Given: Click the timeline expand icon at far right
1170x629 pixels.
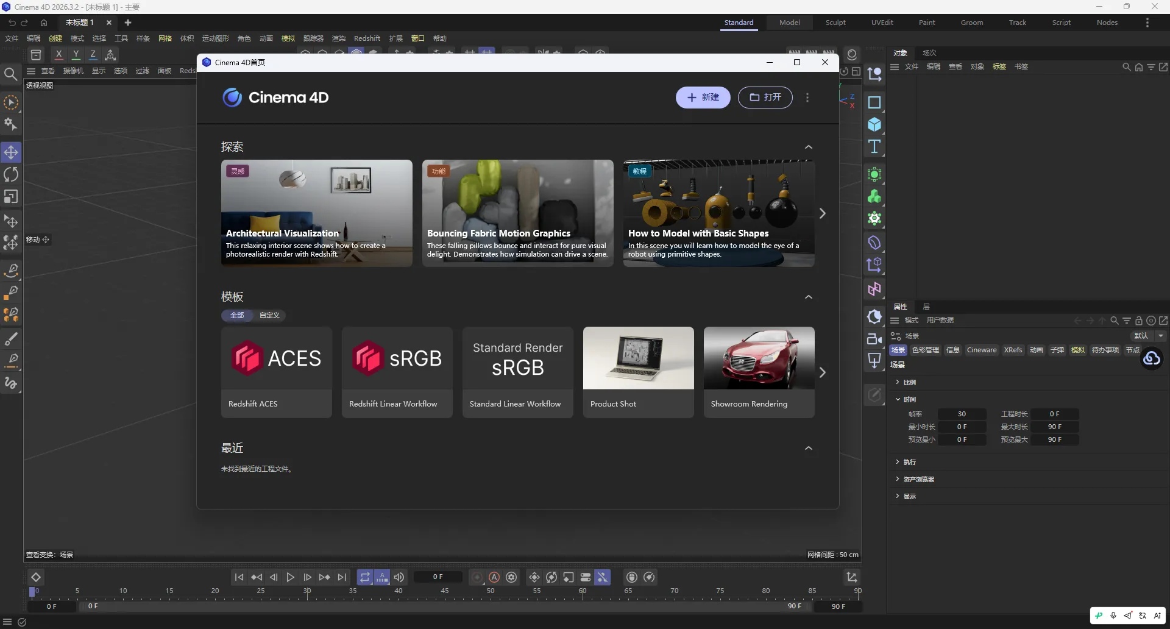Looking at the screenshot, I should (852, 577).
